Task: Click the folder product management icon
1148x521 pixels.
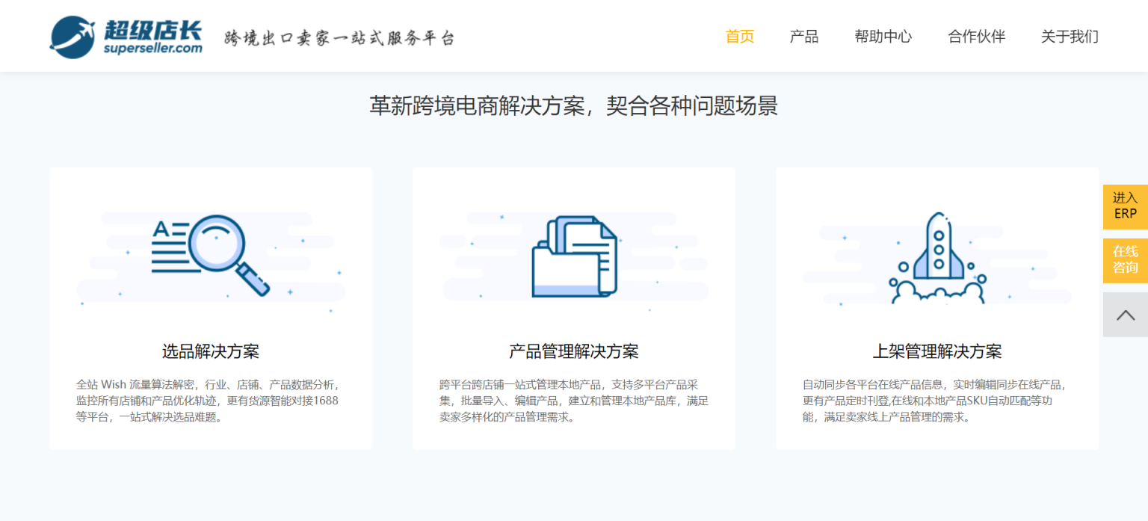Action: [574, 256]
